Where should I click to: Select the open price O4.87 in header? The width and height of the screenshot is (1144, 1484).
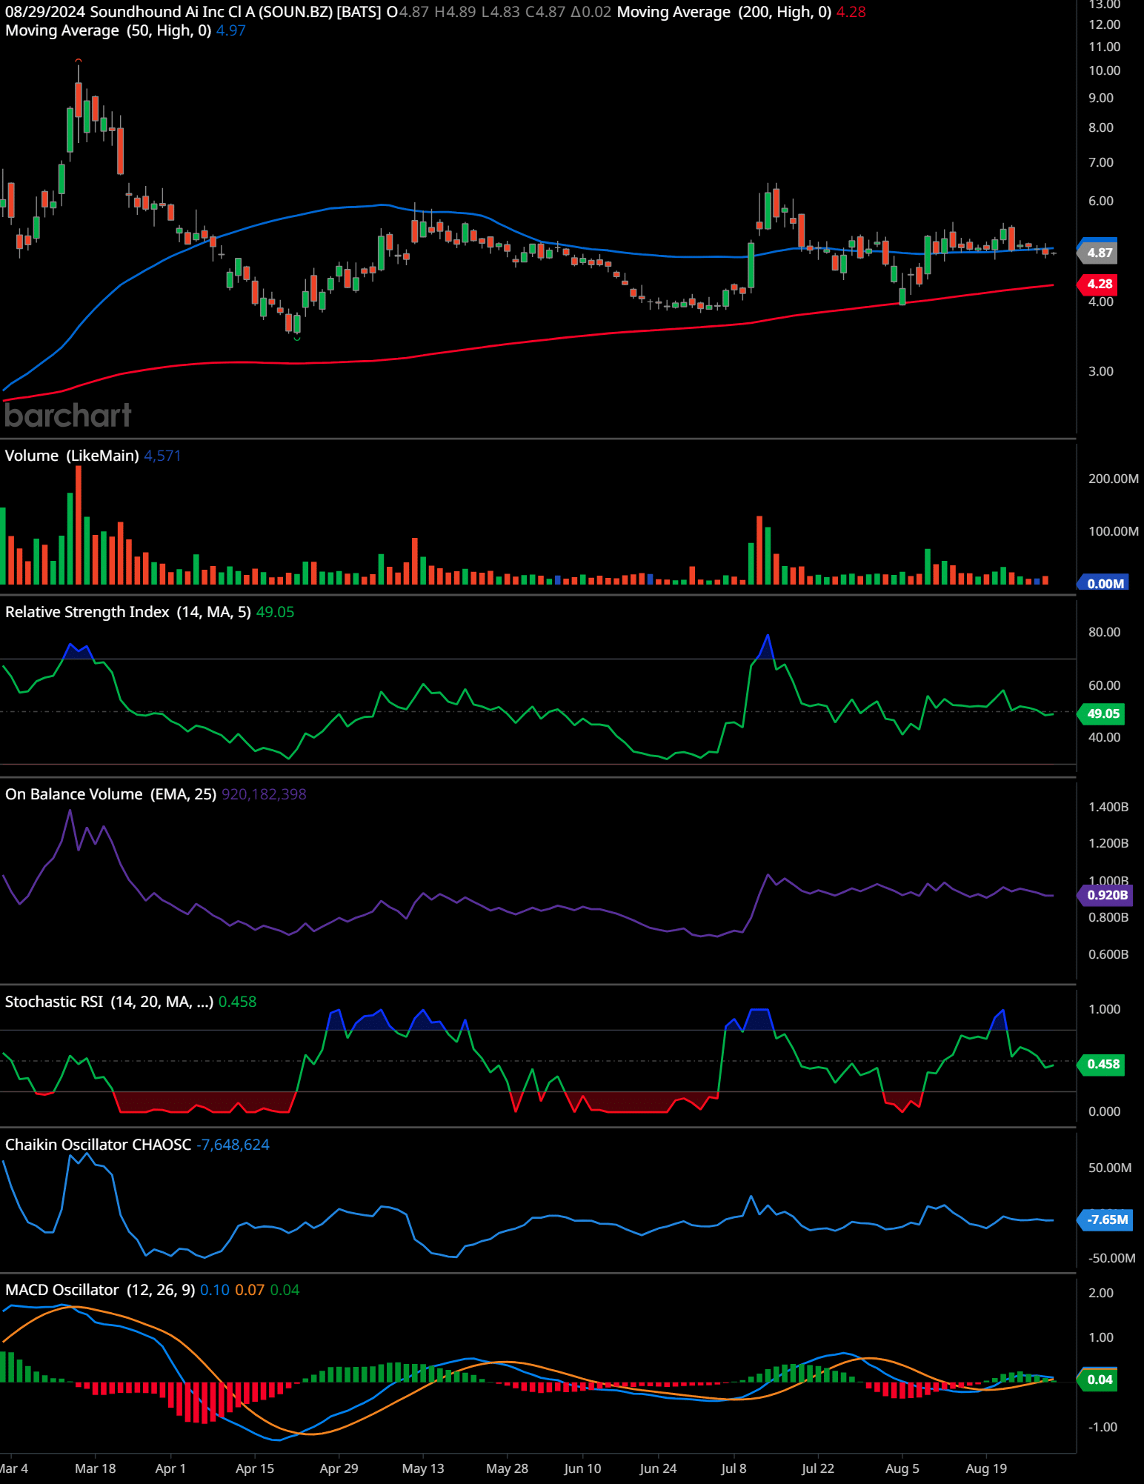(x=408, y=12)
